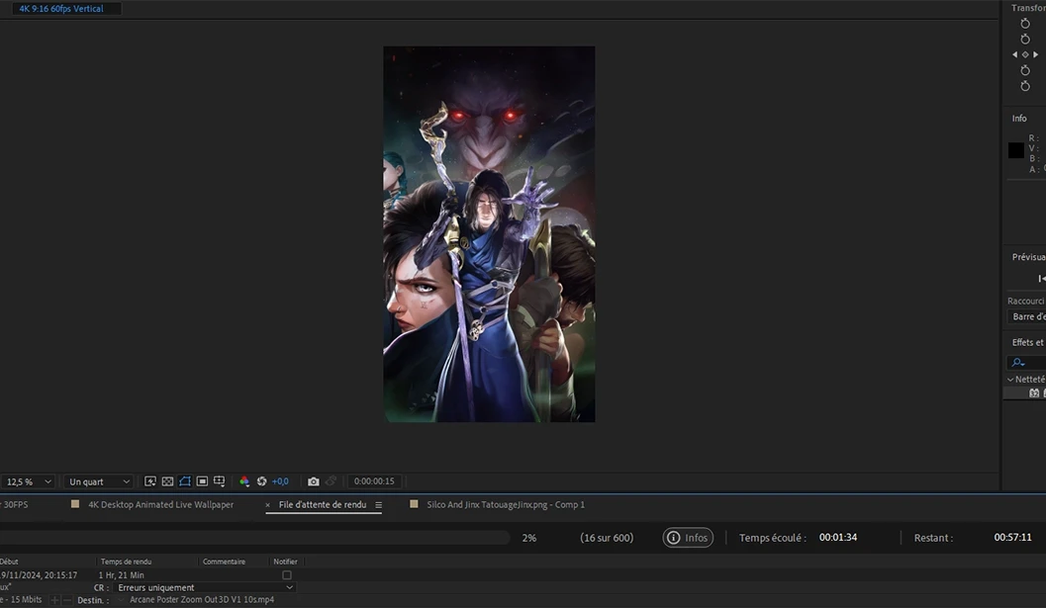Open the Un quart resolution dropdown
Image resolution: width=1046 pixels, height=608 pixels.
pos(99,481)
